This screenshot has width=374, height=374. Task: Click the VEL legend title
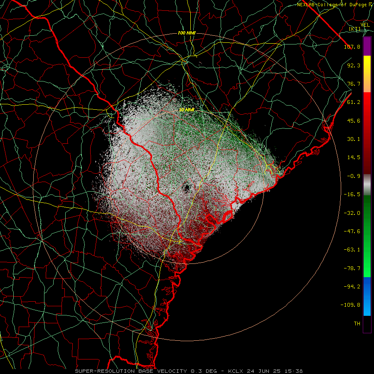pyautogui.click(x=365, y=25)
